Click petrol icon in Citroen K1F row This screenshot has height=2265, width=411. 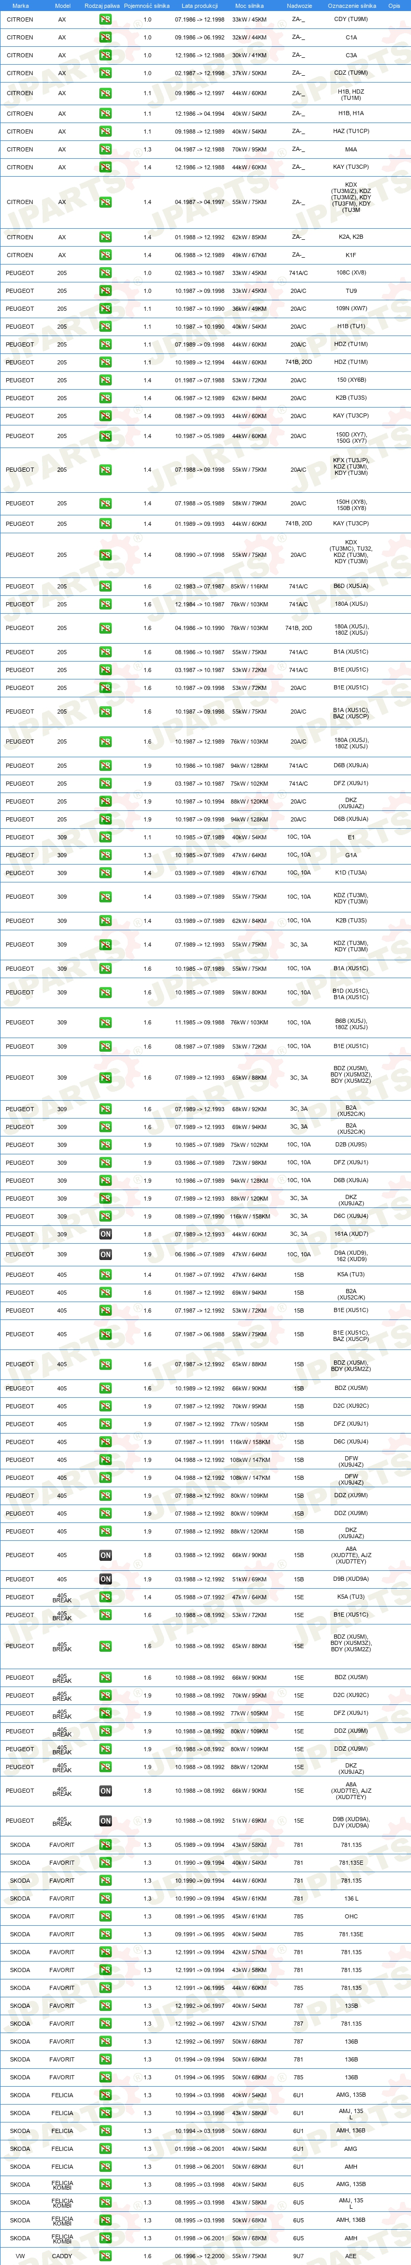[106, 255]
